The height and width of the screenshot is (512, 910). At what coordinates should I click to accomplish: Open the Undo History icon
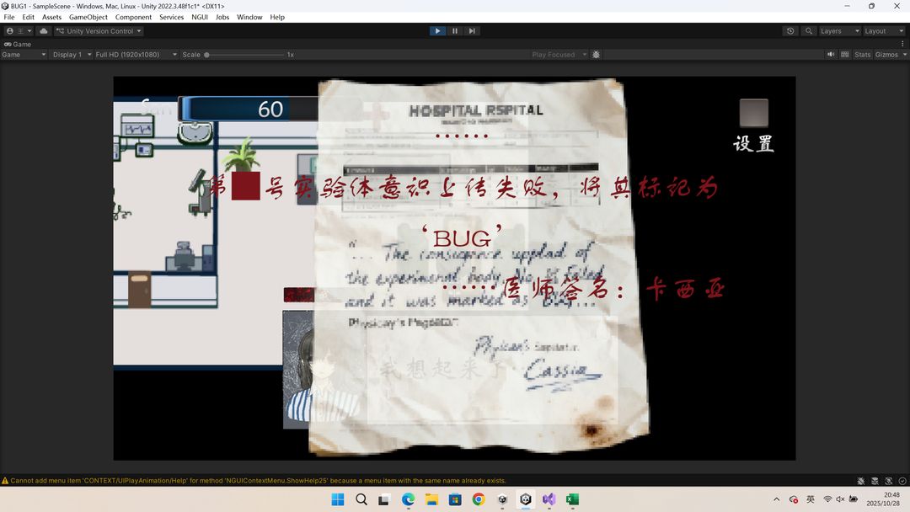[x=790, y=31]
